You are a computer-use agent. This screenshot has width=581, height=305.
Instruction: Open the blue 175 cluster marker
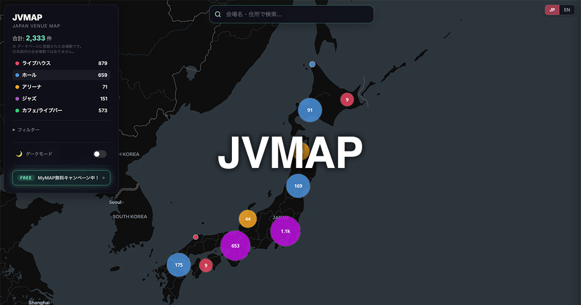pyautogui.click(x=179, y=265)
